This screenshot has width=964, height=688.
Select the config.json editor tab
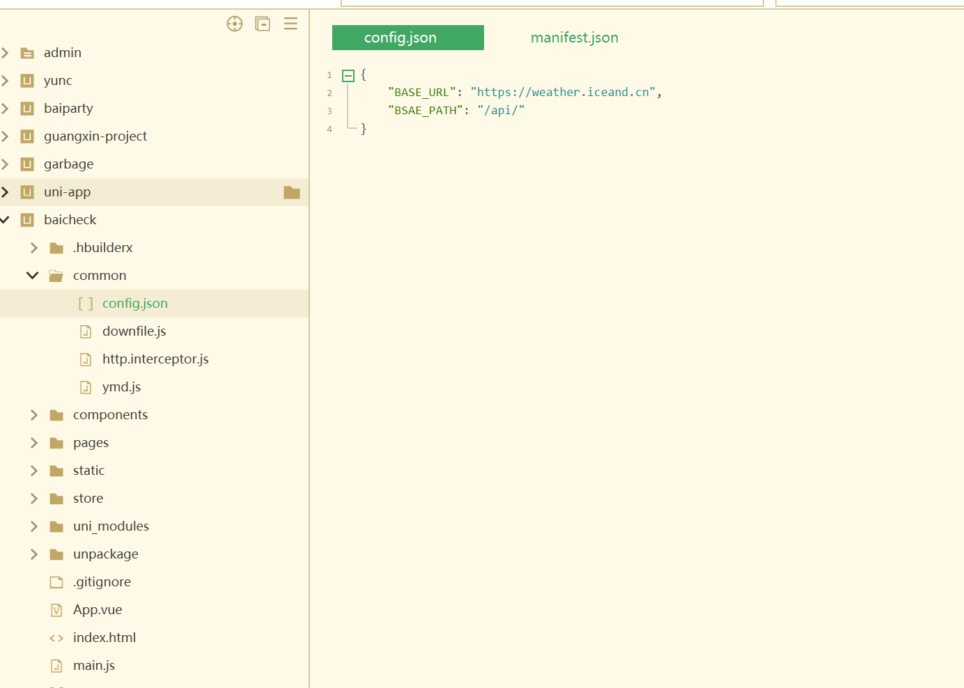coord(407,38)
